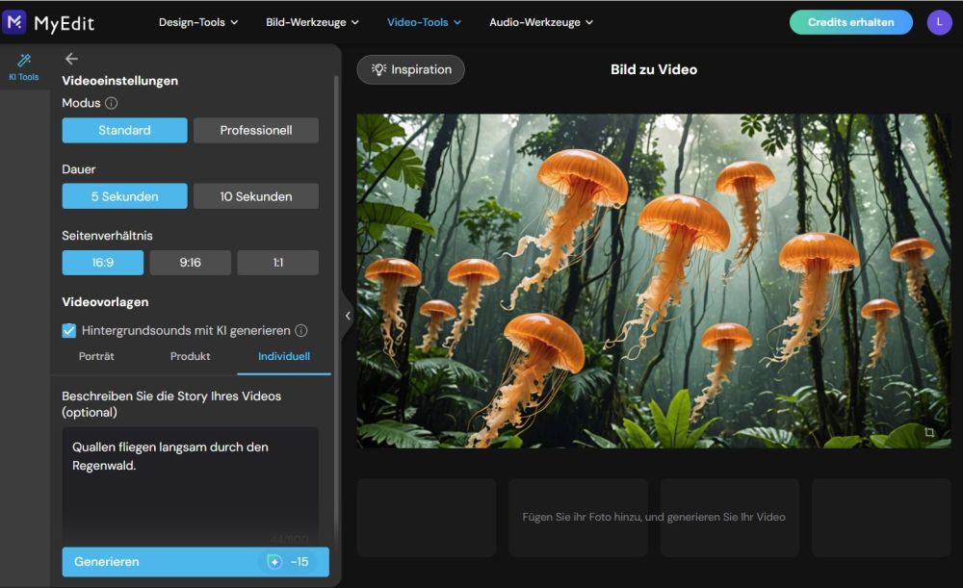Collapse the settings panel with chevron
Image resolution: width=963 pixels, height=588 pixels.
click(348, 316)
